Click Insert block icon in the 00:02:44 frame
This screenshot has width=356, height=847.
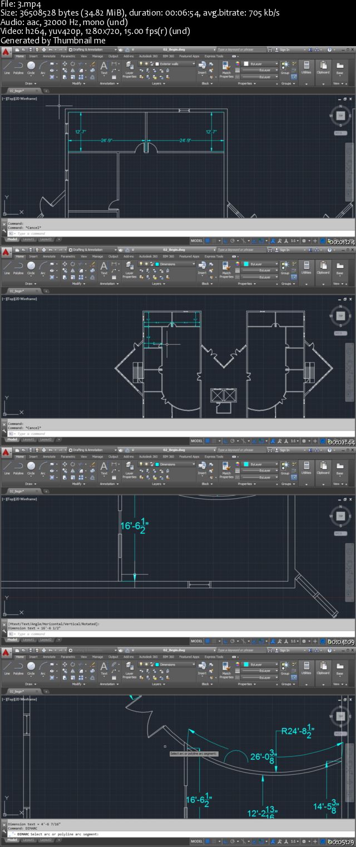tap(202, 269)
